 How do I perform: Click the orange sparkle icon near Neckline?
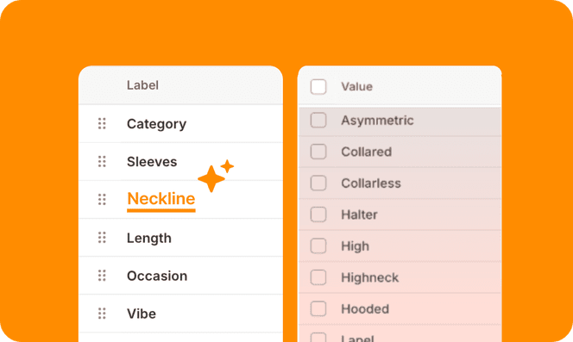(x=216, y=176)
